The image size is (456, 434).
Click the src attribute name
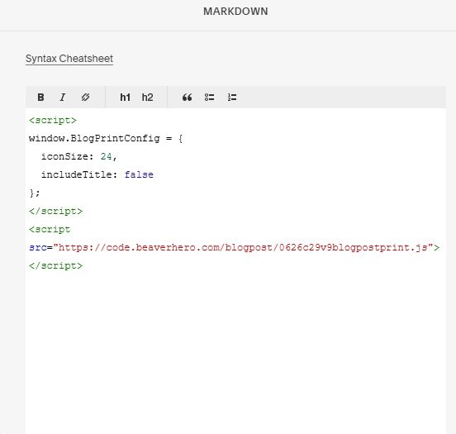(x=37, y=247)
